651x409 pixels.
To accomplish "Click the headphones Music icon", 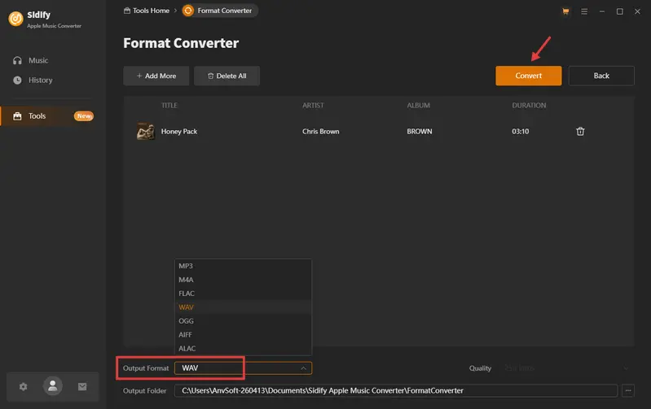I will coord(17,60).
